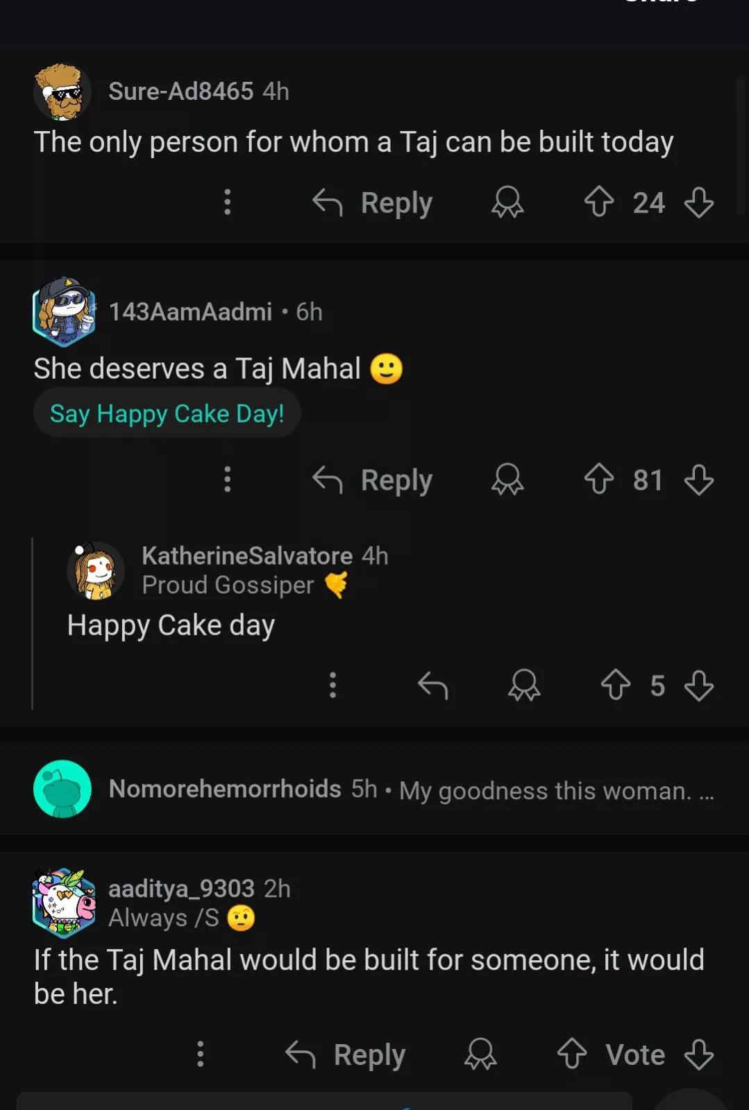Award 143AamAadmi's comment
This screenshot has width=749, height=1110.
click(x=507, y=479)
